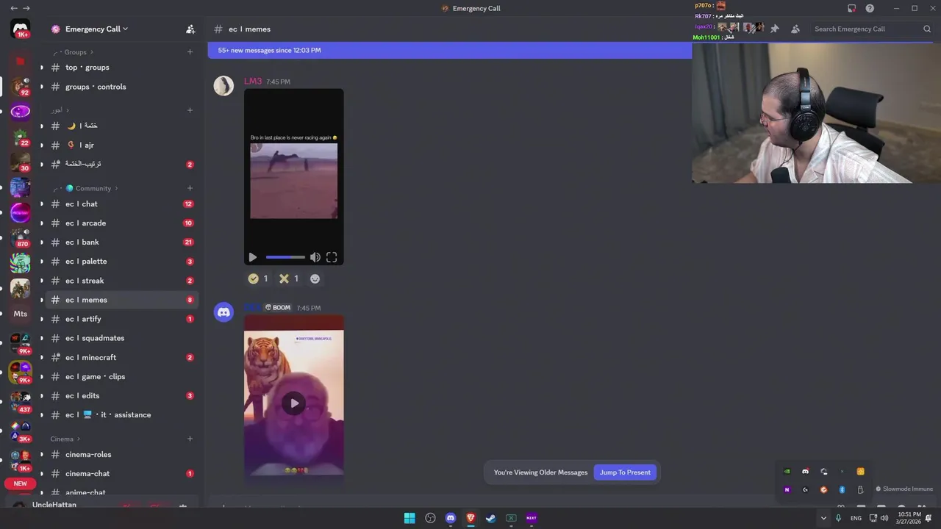Image resolution: width=941 pixels, height=529 pixels.
Task: Click the NEW unread indicator in server list
Action: tap(21, 483)
